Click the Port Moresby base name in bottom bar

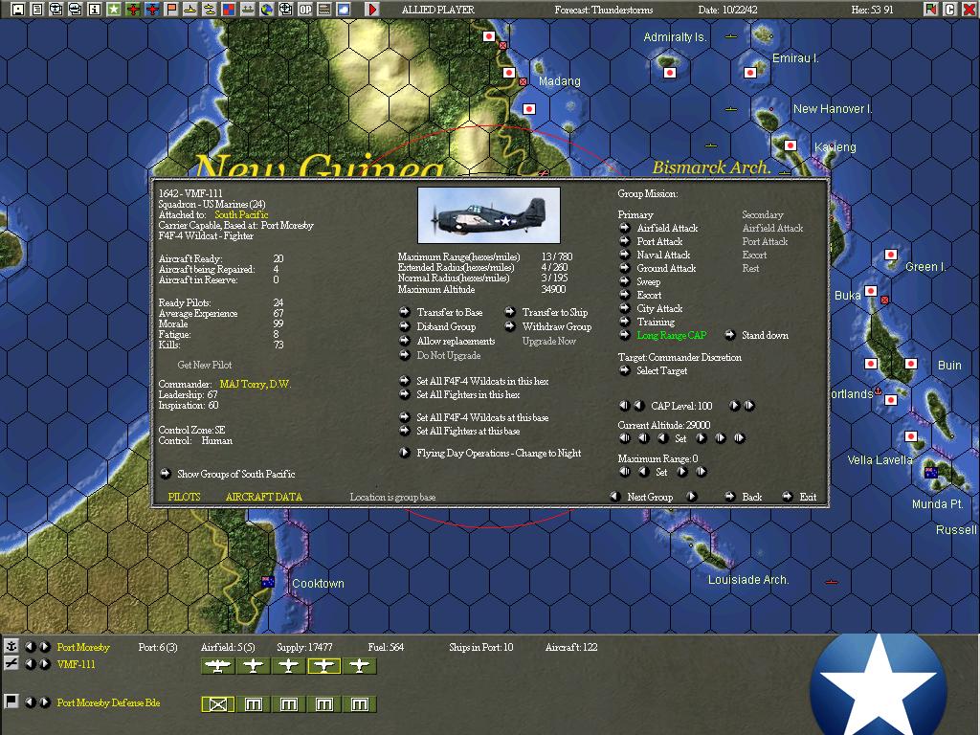(83, 647)
